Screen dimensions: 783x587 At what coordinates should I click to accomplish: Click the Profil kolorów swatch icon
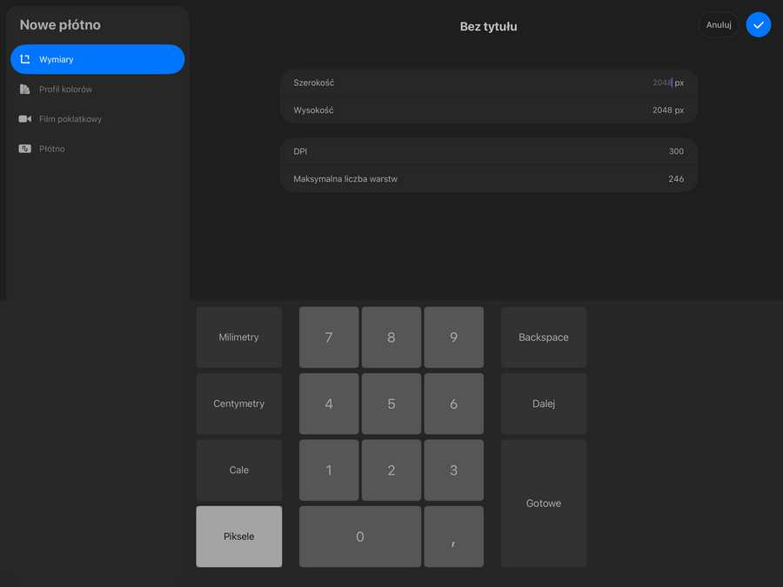pyautogui.click(x=25, y=90)
